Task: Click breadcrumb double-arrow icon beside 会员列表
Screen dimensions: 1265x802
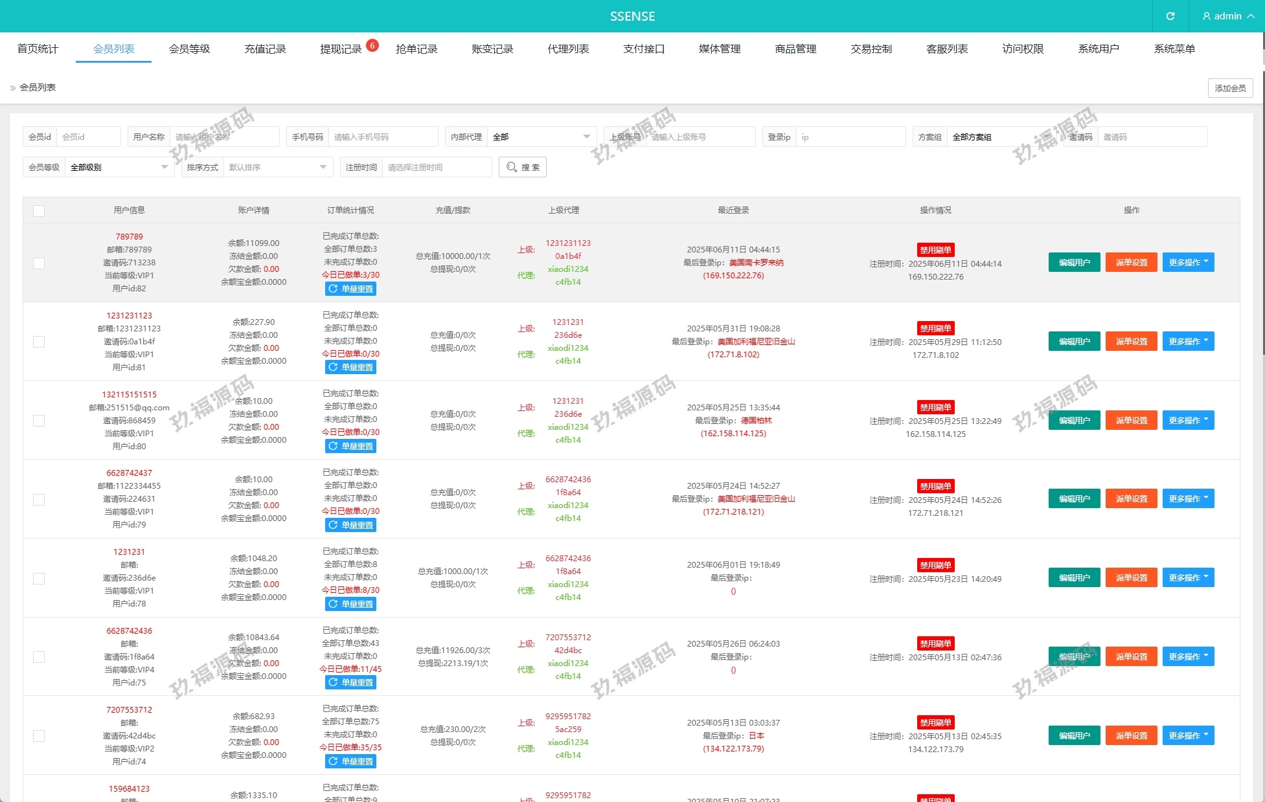Action: [12, 88]
